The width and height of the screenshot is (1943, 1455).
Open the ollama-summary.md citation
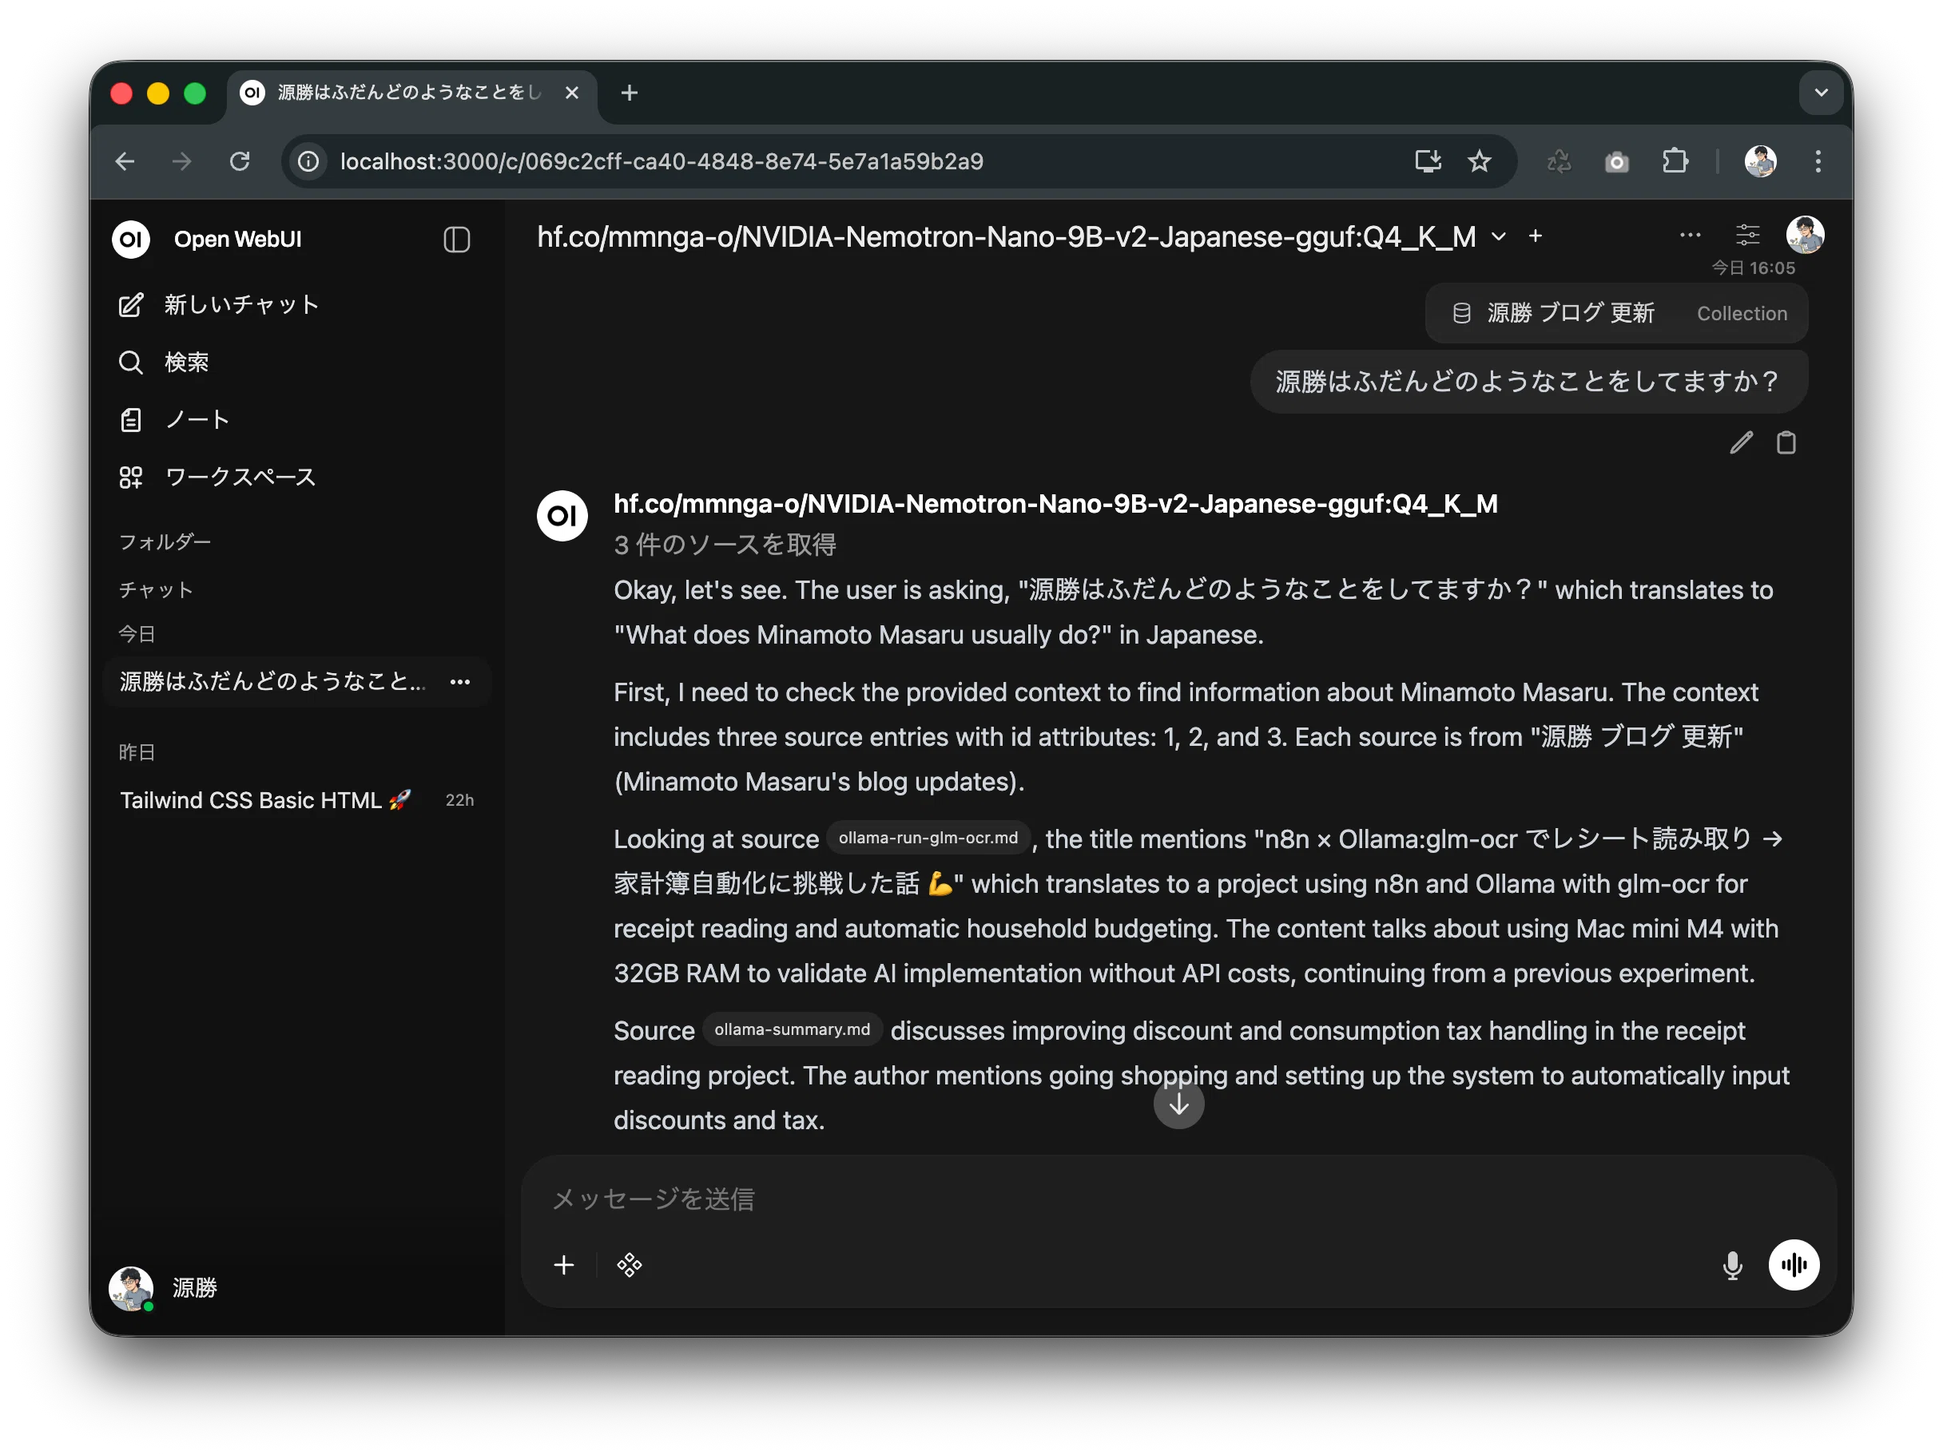pos(792,1029)
